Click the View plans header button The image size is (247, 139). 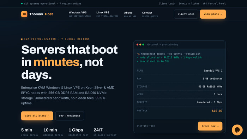click(213, 14)
